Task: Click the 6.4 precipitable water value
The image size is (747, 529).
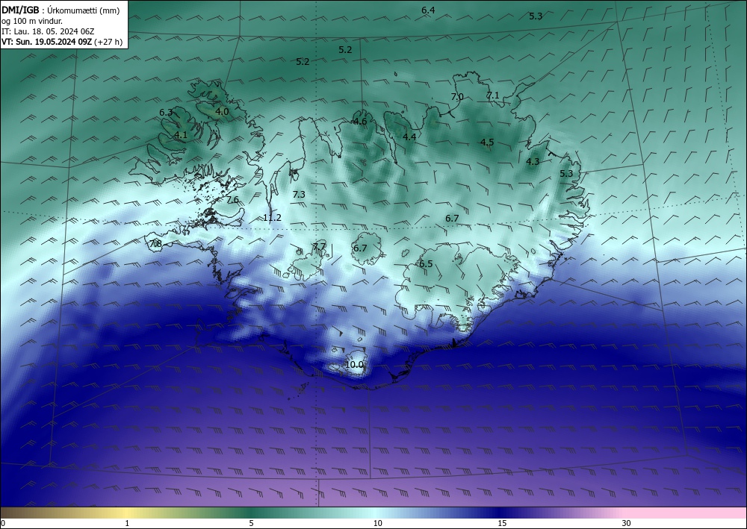Action: 428,10
